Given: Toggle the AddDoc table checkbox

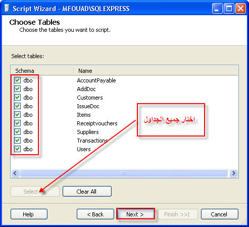Looking at the screenshot, I should click(17, 89).
